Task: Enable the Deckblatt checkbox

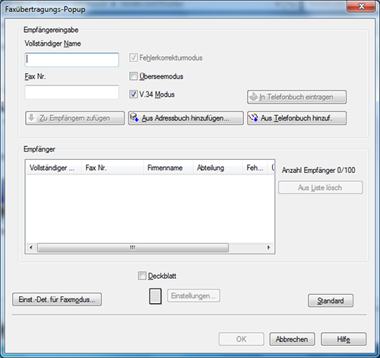Action: pyautogui.click(x=142, y=276)
